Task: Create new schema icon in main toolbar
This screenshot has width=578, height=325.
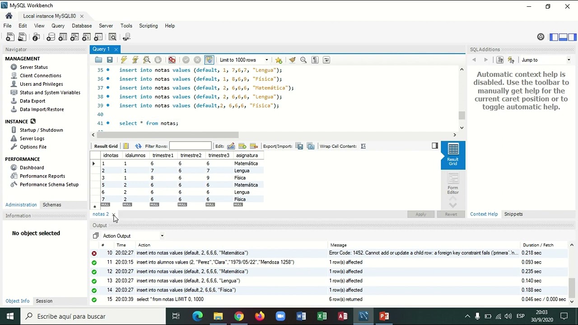Action: pos(51,37)
